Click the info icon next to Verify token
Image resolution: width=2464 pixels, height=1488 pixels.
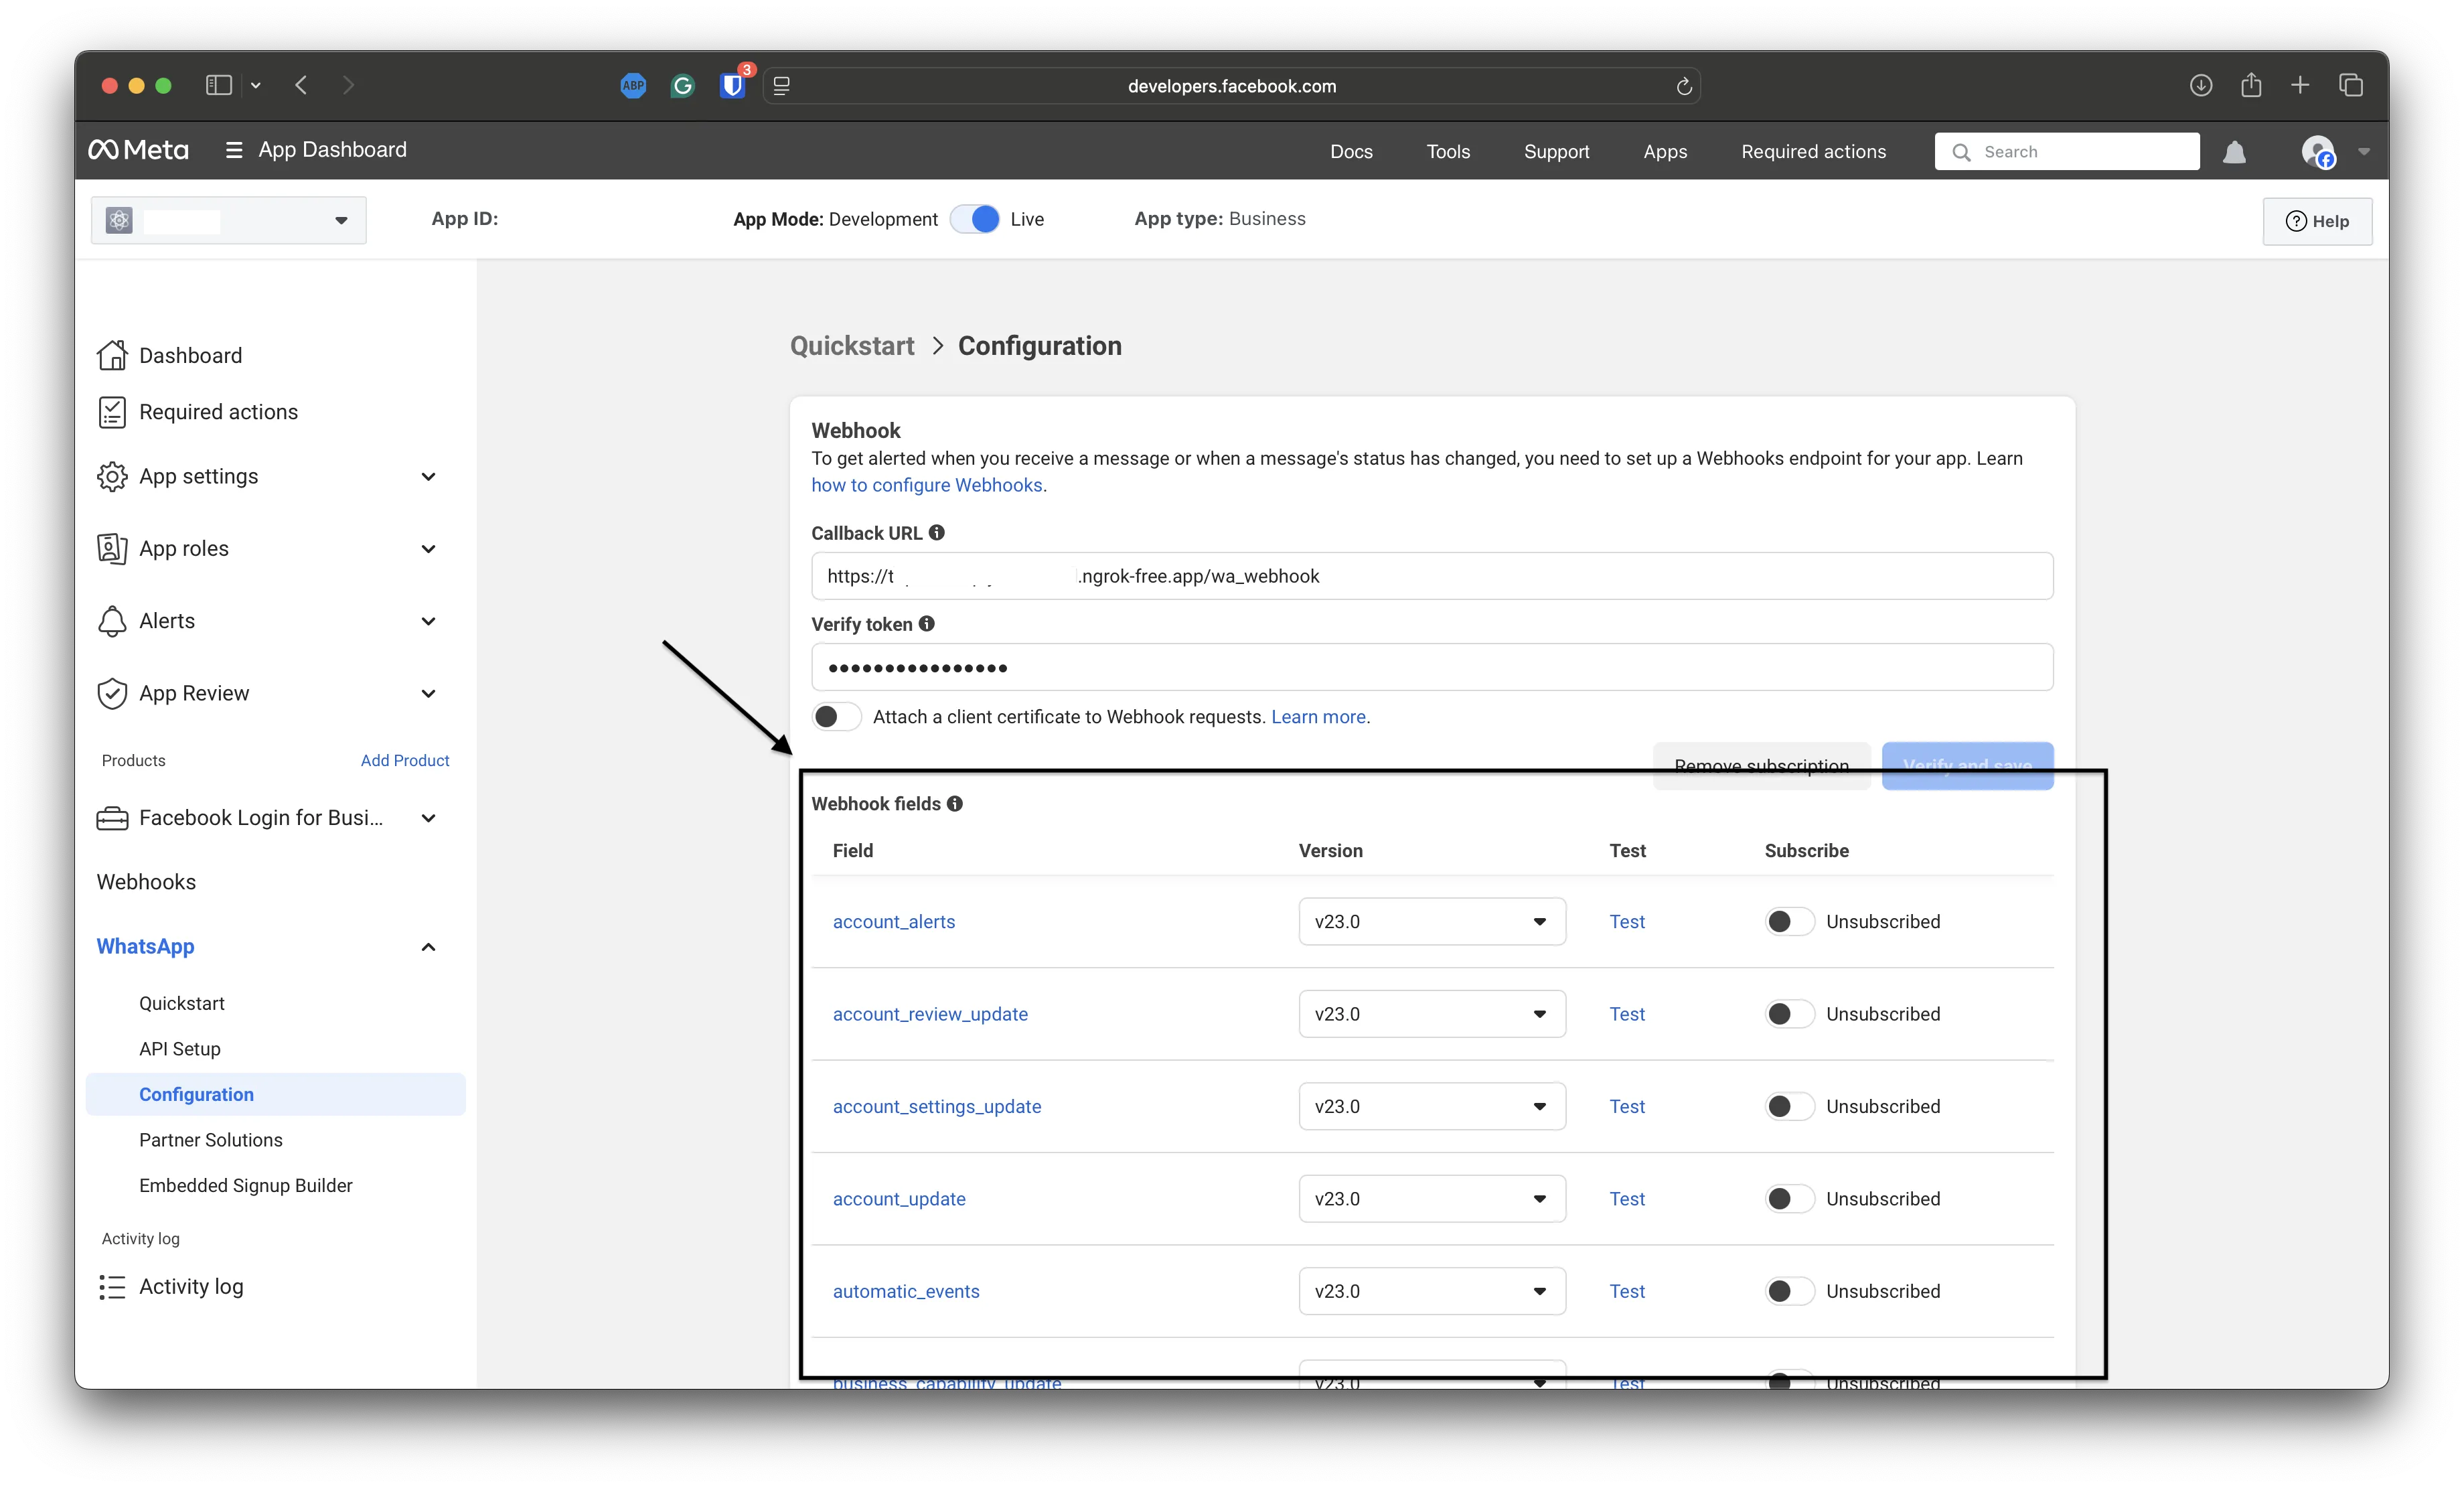pyautogui.click(x=927, y=624)
